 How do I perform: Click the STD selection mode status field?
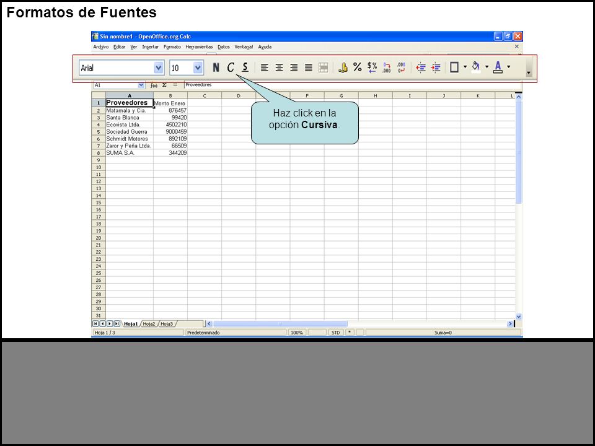tap(335, 333)
